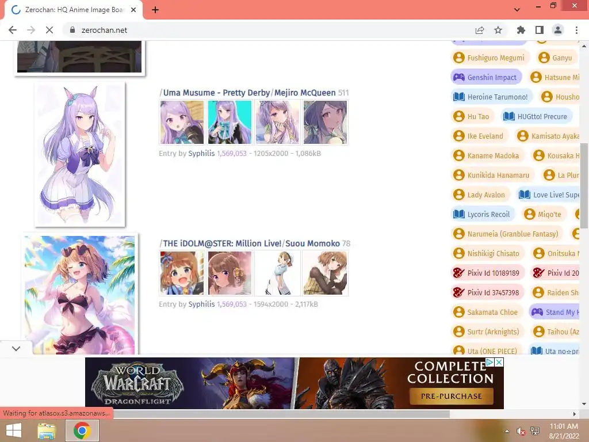Open Surtr (Arknights) tag
The image size is (589, 442).
coord(487,331)
